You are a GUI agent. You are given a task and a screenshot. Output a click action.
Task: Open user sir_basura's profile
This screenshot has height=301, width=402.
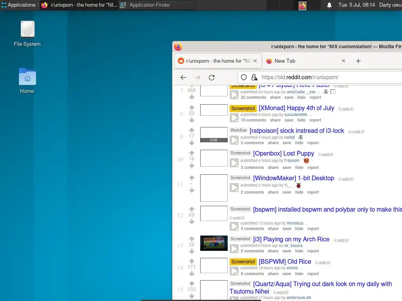click(293, 245)
